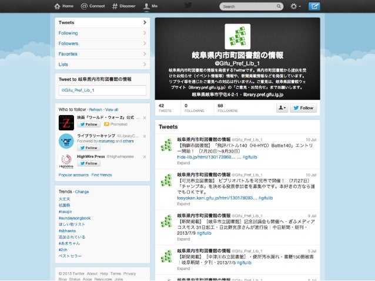Viewport: 375px width, 281px height.
Task: Open Find friends link
Action: point(102,175)
